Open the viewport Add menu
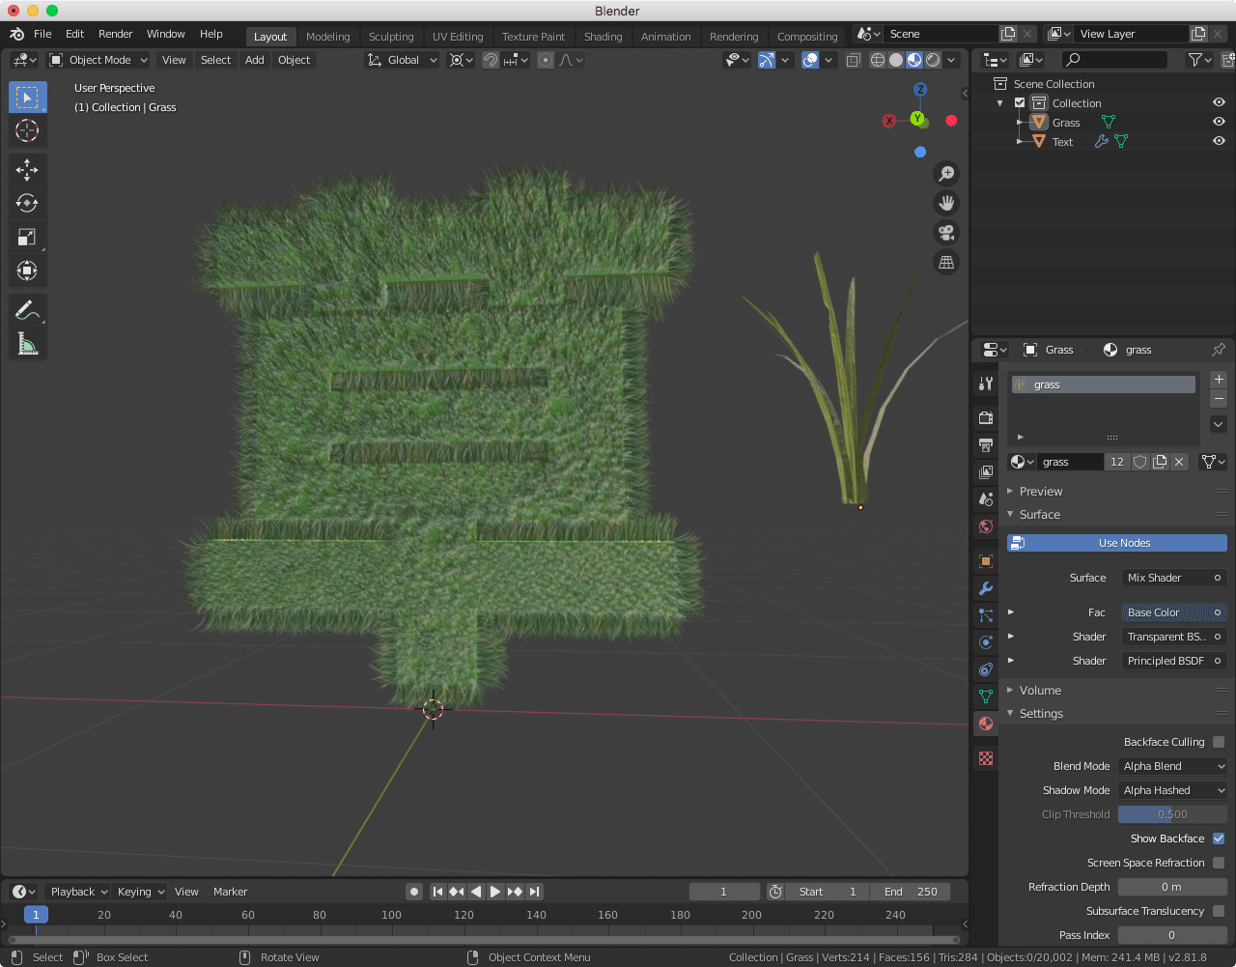Image resolution: width=1236 pixels, height=967 pixels. click(255, 60)
